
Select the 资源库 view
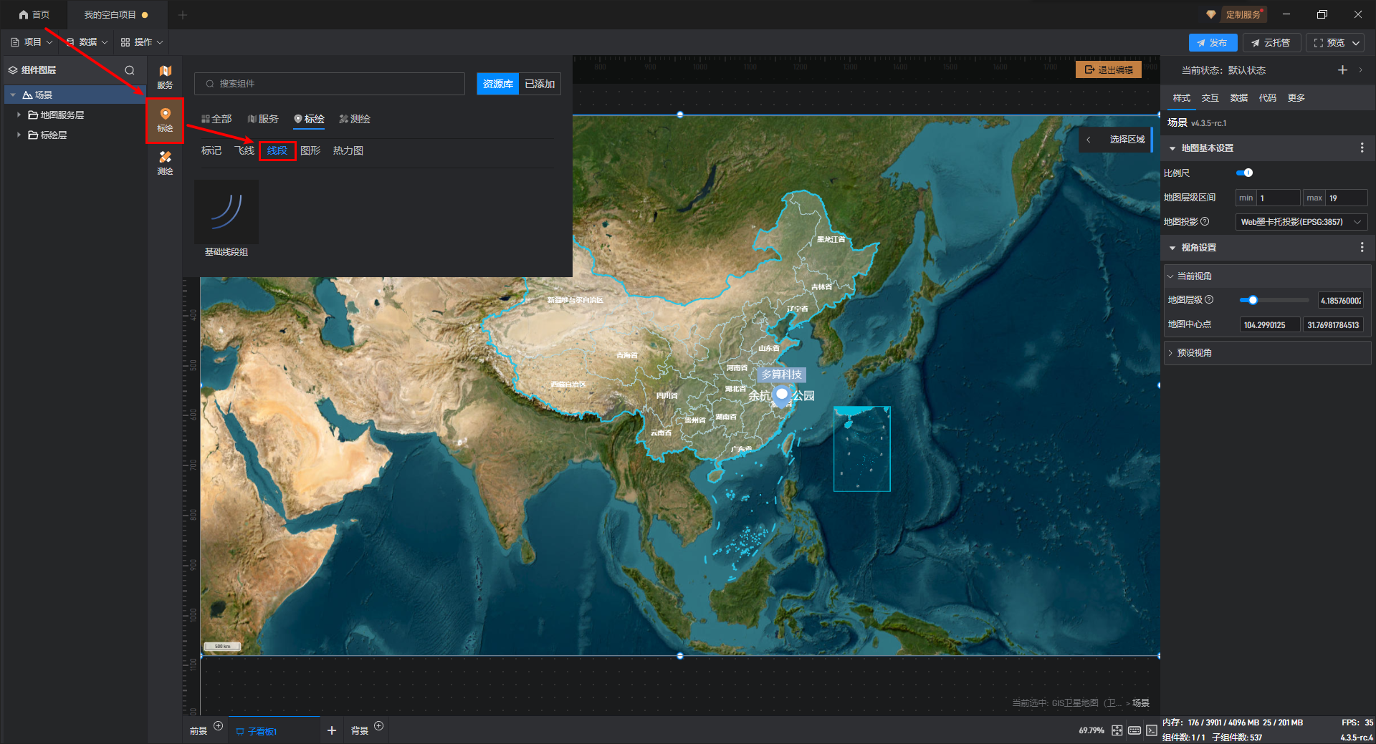497,84
